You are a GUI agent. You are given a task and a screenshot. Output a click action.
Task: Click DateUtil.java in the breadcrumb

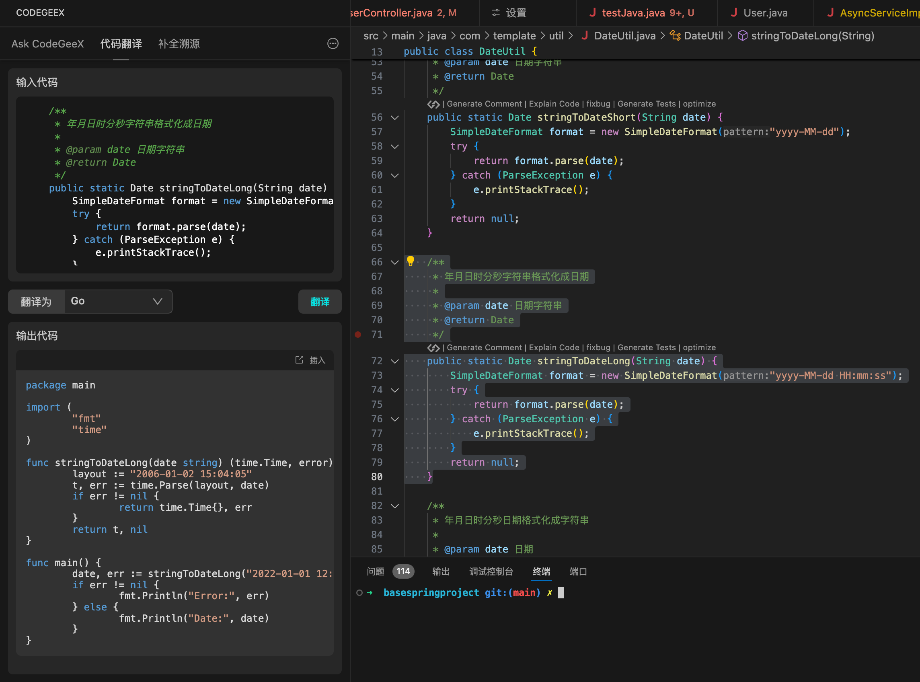pyautogui.click(x=624, y=36)
